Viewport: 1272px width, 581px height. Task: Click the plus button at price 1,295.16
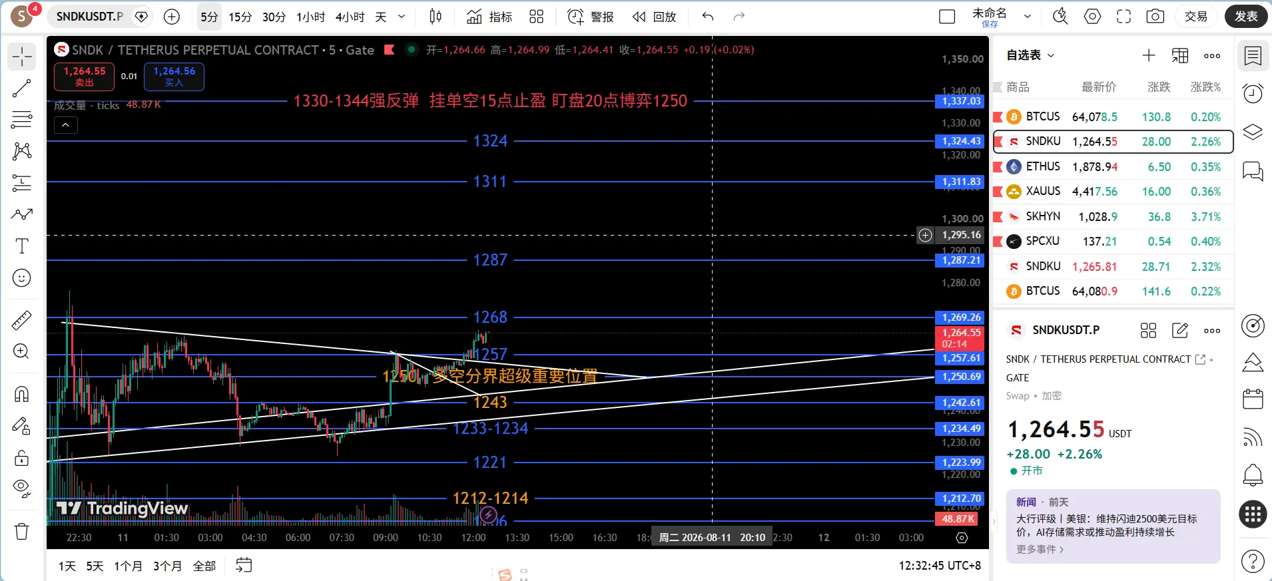(x=926, y=235)
